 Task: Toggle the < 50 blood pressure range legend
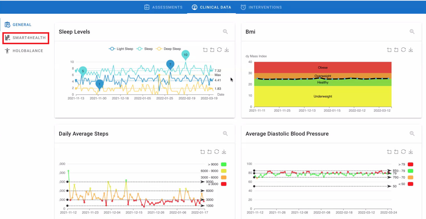point(406,184)
